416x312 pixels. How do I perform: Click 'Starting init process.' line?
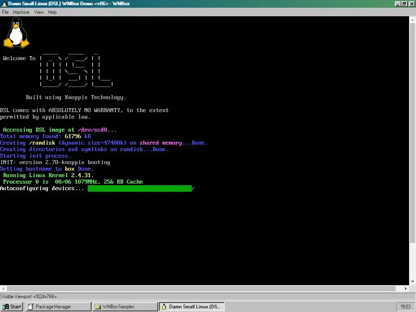point(35,156)
